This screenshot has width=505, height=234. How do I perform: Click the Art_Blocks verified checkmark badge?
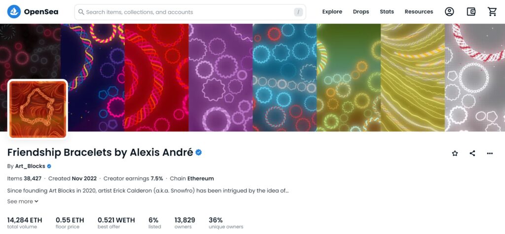pyautogui.click(x=49, y=167)
